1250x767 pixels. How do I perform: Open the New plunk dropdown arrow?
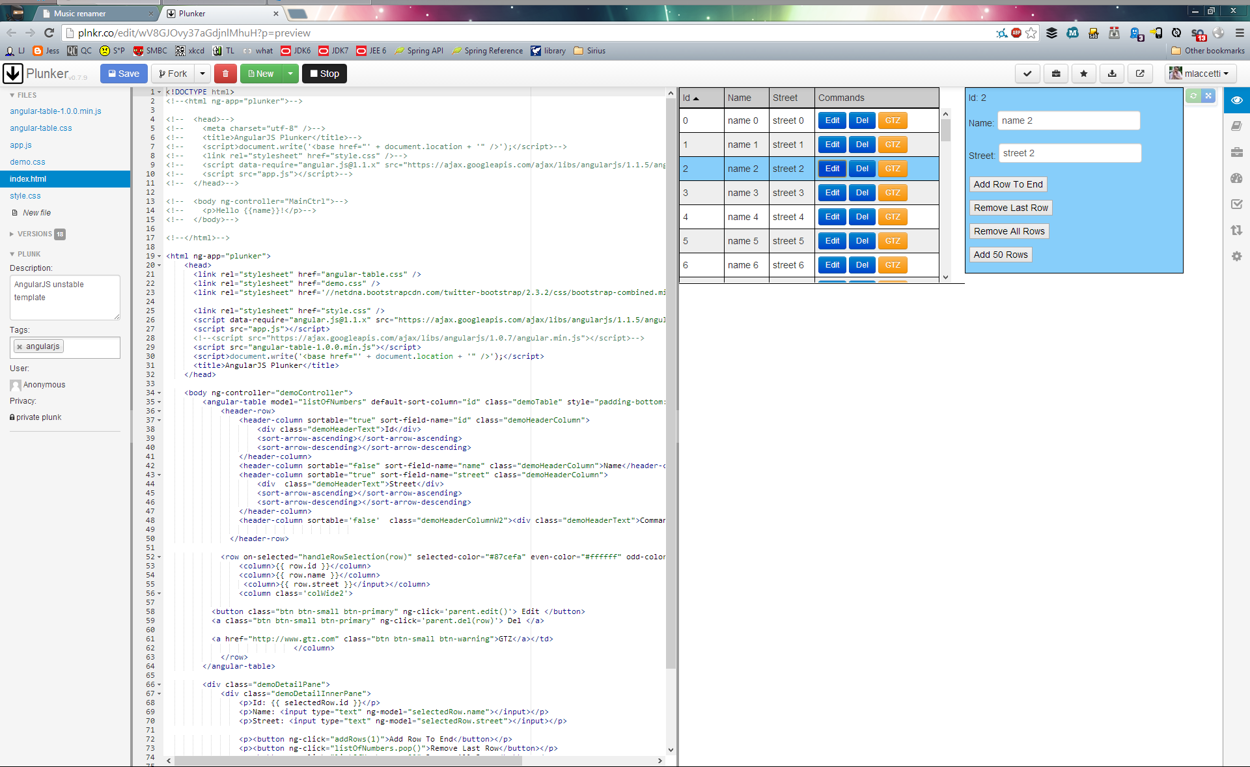pos(290,74)
